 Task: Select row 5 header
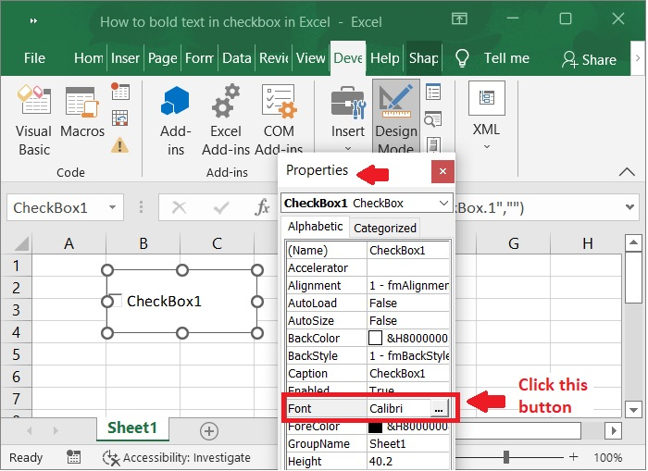click(x=16, y=354)
